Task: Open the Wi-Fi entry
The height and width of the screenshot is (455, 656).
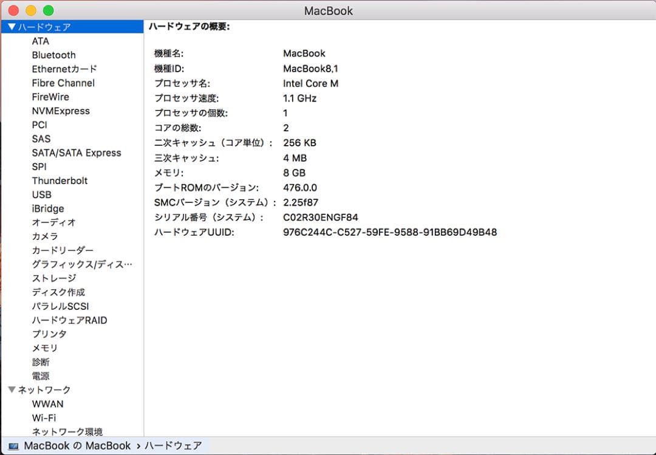Action: 44,418
